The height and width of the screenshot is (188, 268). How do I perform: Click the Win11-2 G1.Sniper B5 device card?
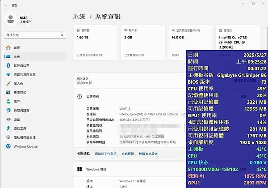click(x=130, y=81)
